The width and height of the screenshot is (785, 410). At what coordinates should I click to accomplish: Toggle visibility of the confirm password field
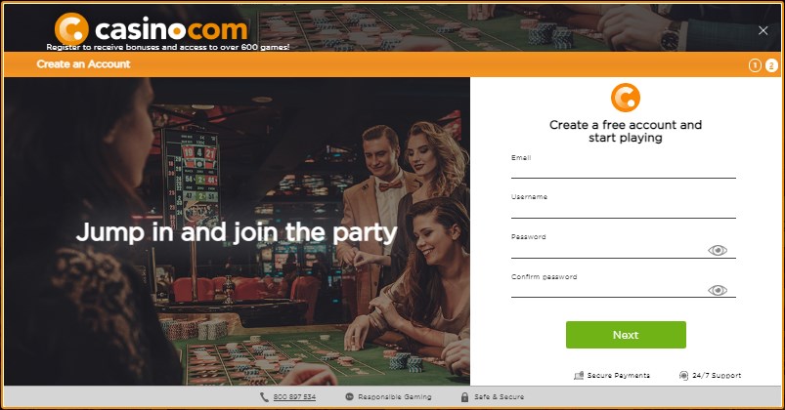coord(718,290)
